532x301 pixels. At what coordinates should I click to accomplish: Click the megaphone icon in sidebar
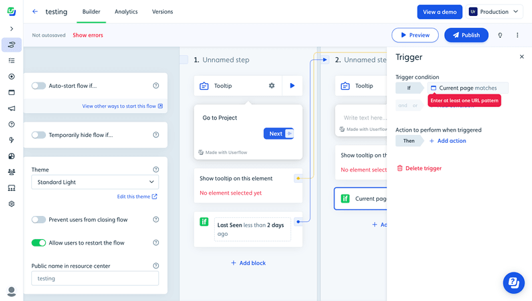[11, 108]
